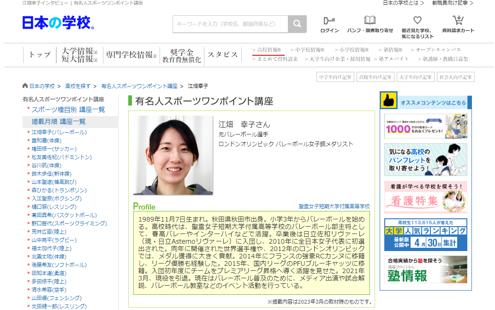Open 萱和磨(体操) sidebar entry
Image resolution: width=495 pixels, height=310 pixels.
[x=47, y=140]
